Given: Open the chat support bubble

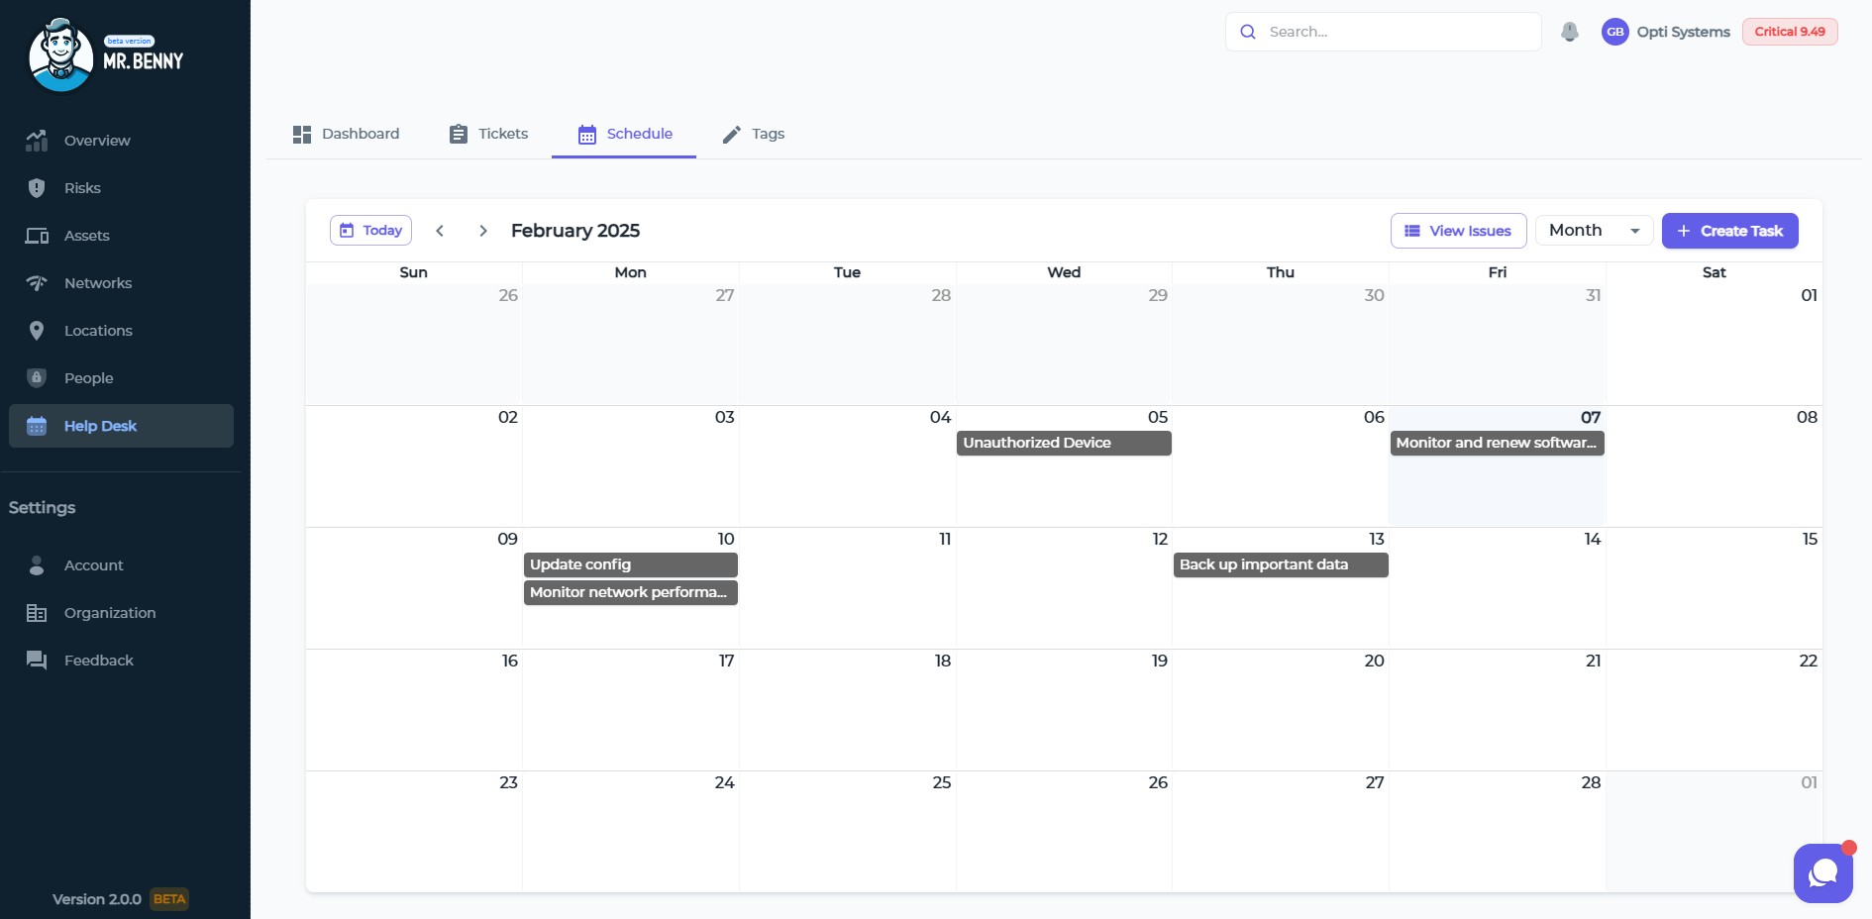Looking at the screenshot, I should [1822, 872].
